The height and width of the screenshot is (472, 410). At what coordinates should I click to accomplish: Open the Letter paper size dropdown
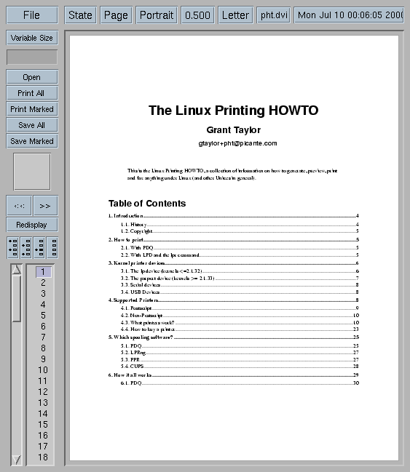coord(235,15)
